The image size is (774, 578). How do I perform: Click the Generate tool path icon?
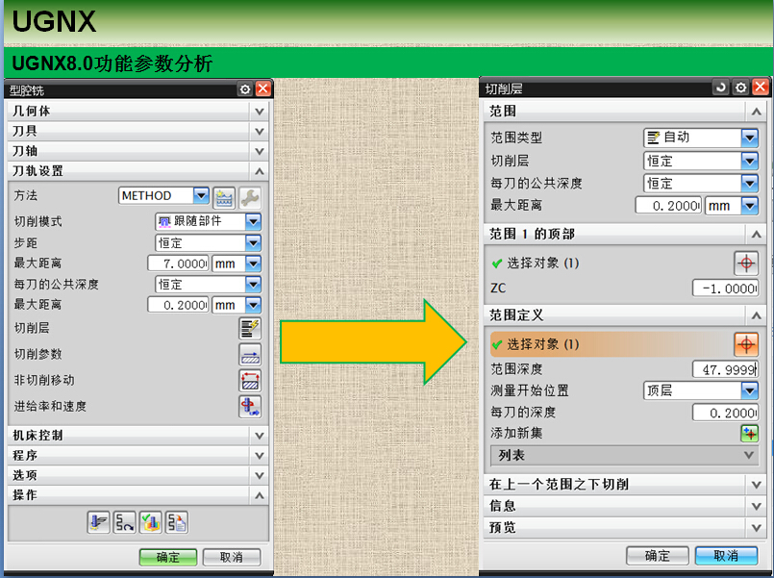[98, 522]
